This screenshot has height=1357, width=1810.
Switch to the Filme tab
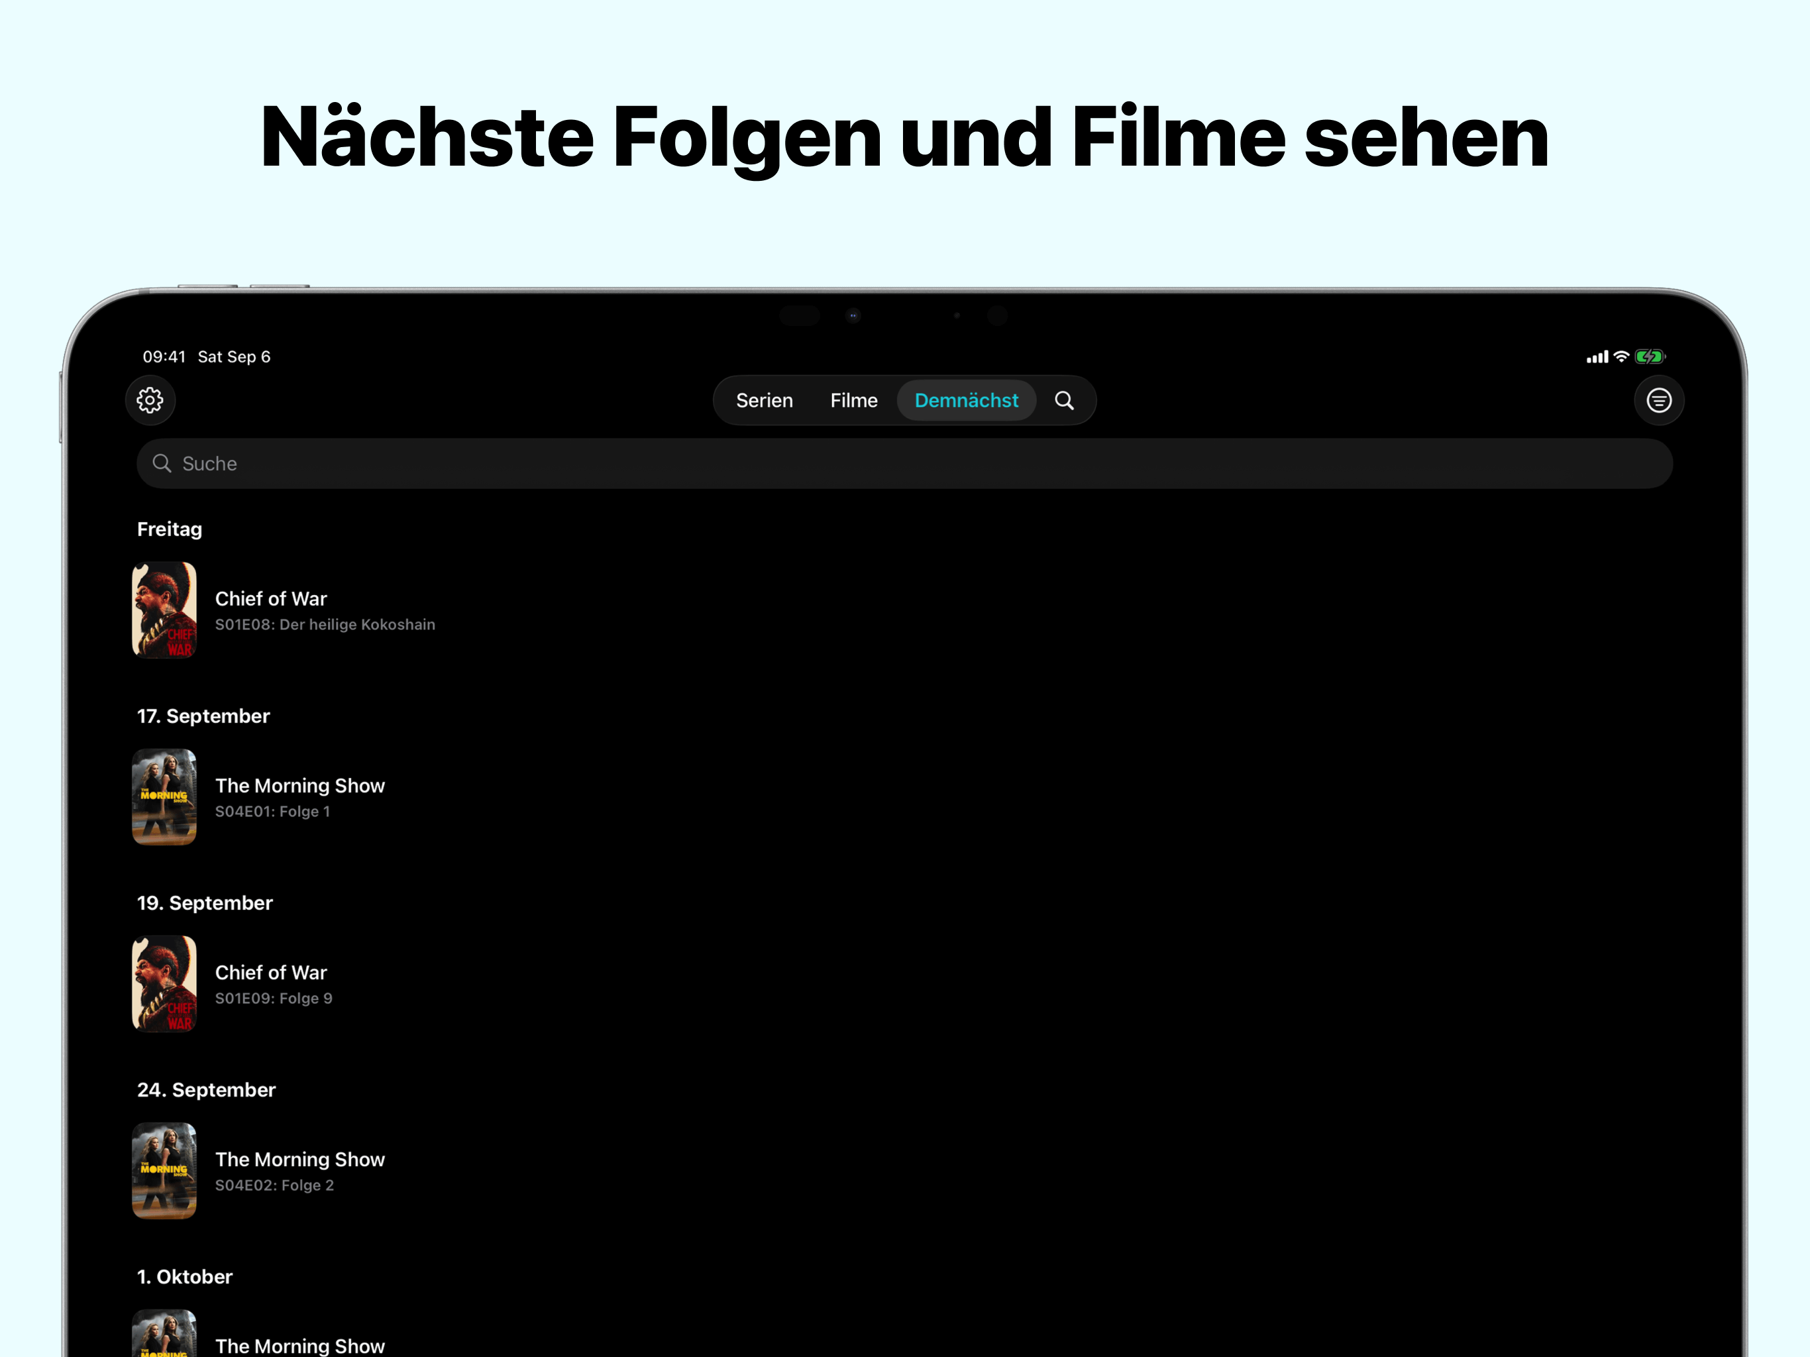coord(853,400)
